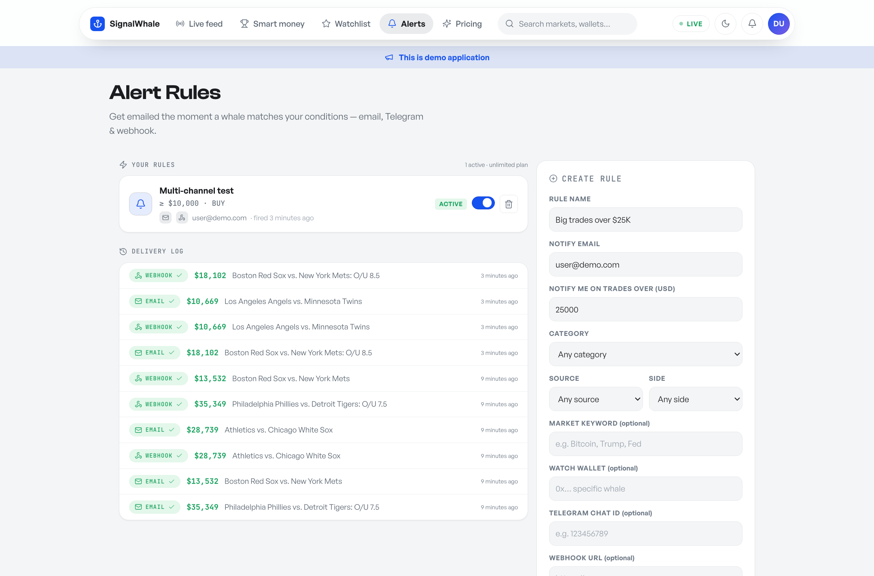Click the search magnifier icon
The image size is (874, 576).
pos(510,24)
